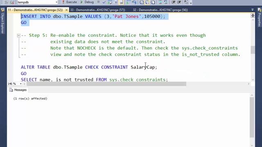This screenshot has width=262, height=147.
Task: Click the GO line below ALTER TABLE
Action: point(24,73)
